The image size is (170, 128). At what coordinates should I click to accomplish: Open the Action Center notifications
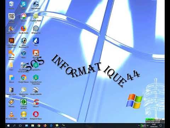coord(161,126)
